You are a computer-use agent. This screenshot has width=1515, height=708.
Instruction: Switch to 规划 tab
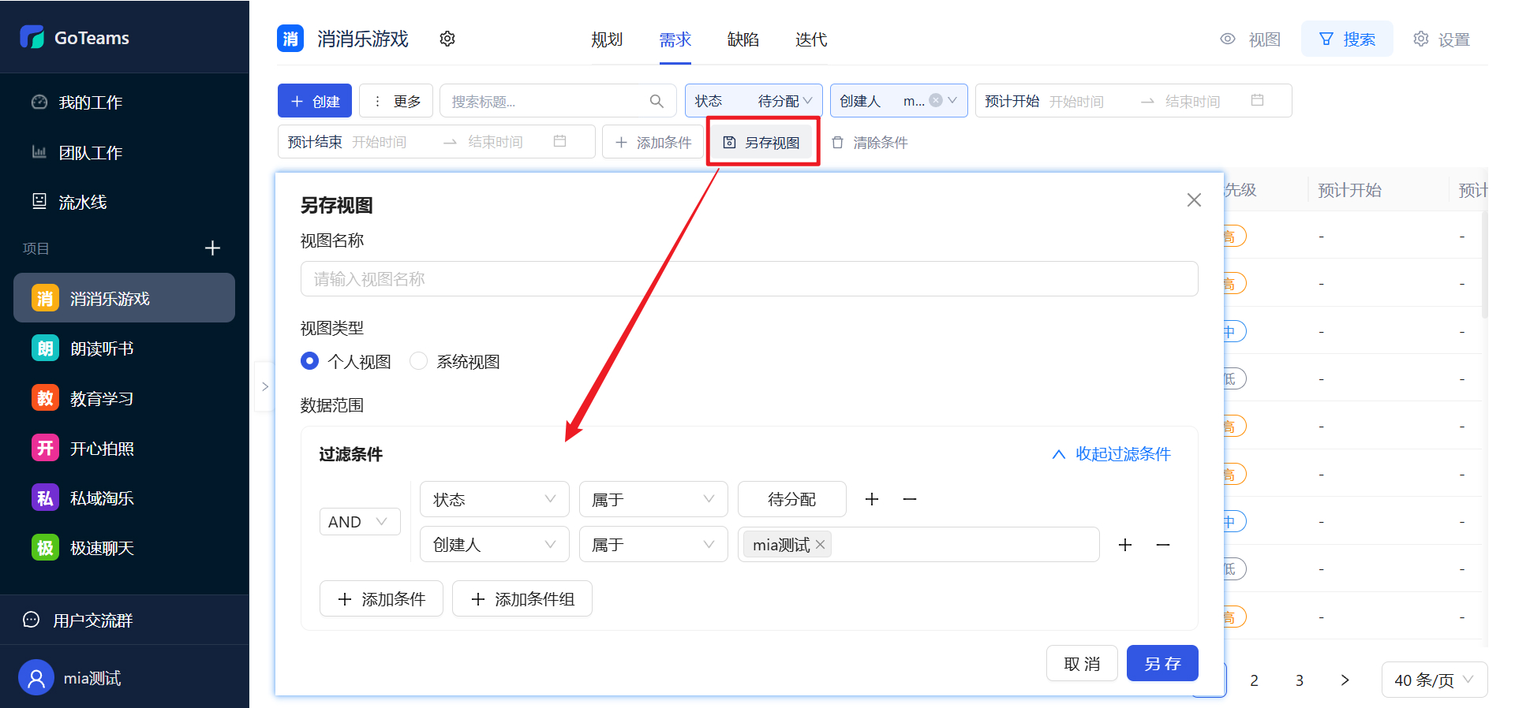point(607,39)
